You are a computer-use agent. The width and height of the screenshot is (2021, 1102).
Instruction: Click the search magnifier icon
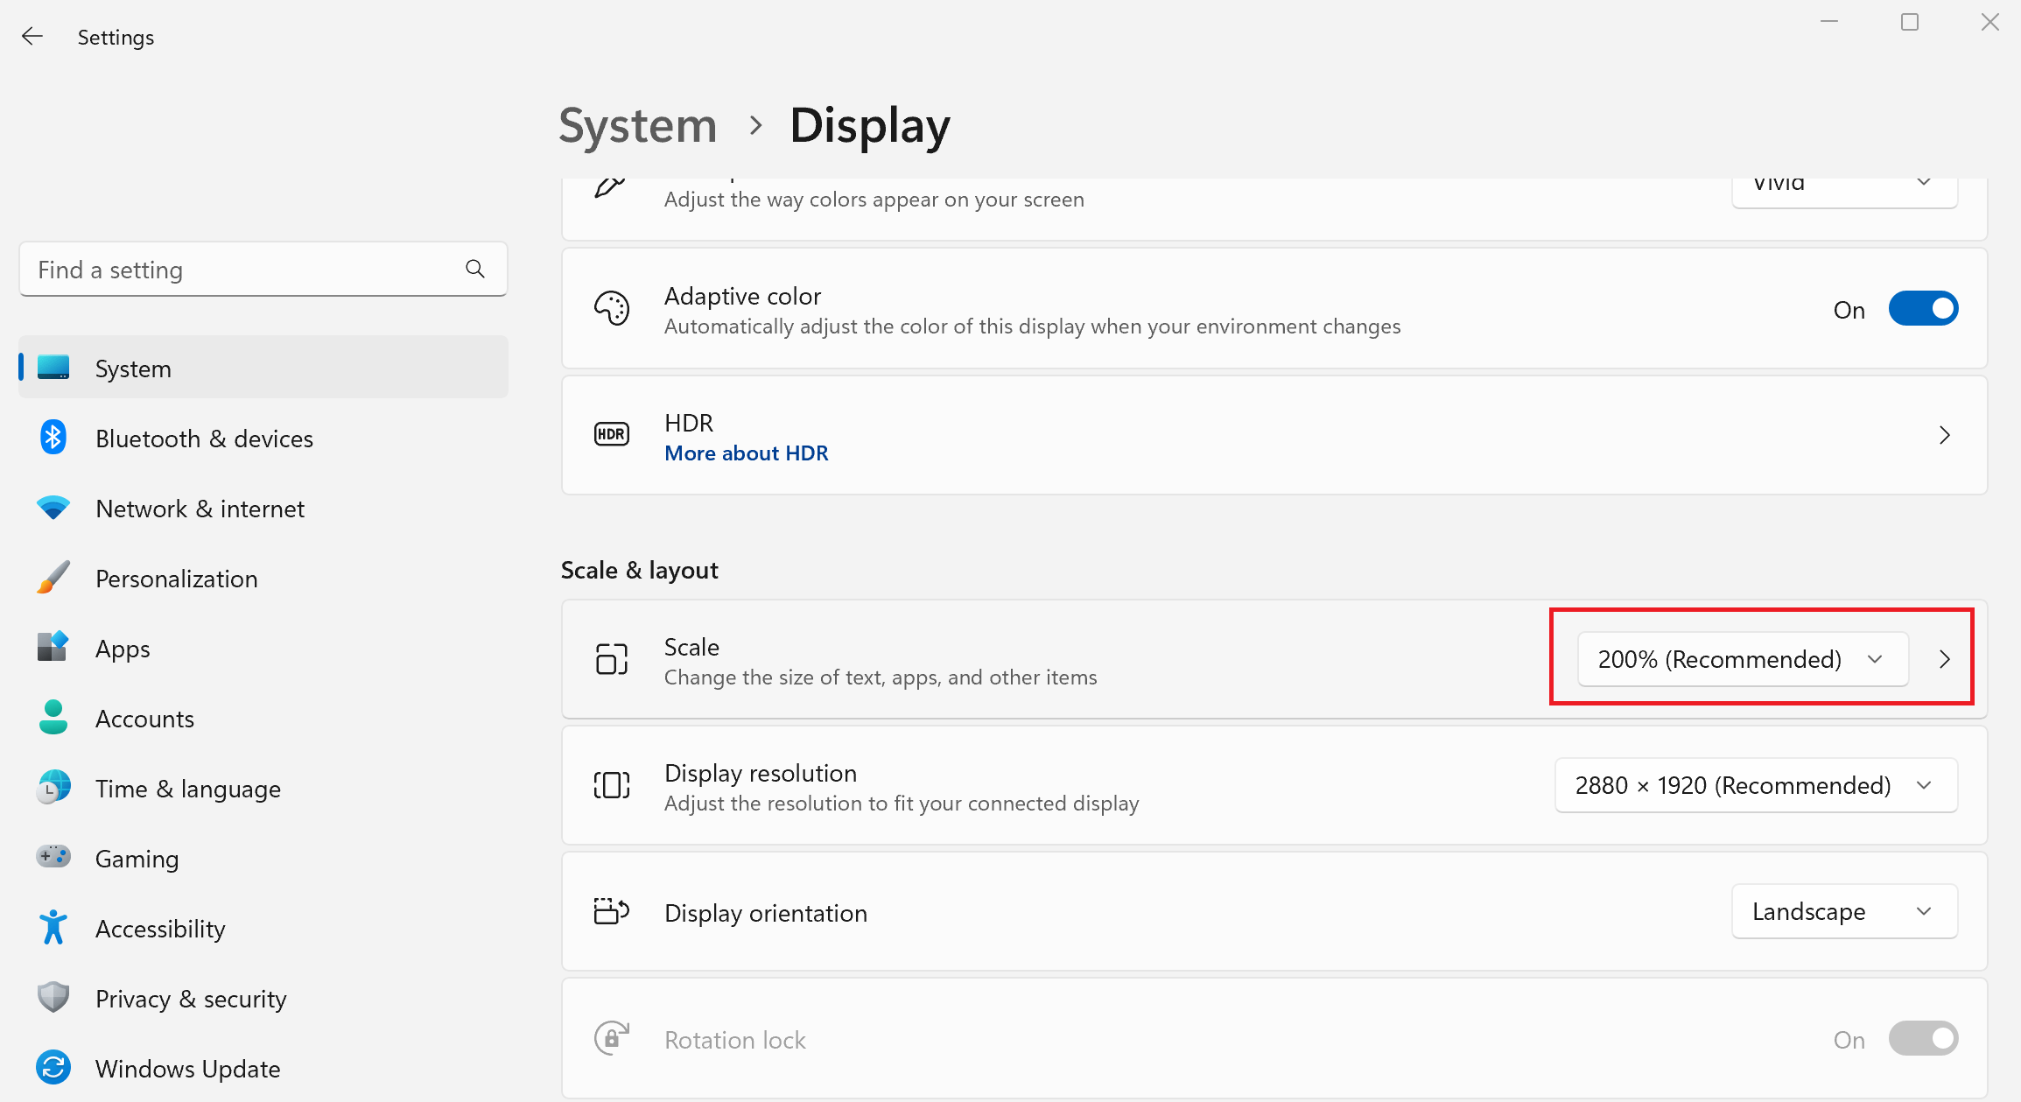point(475,269)
